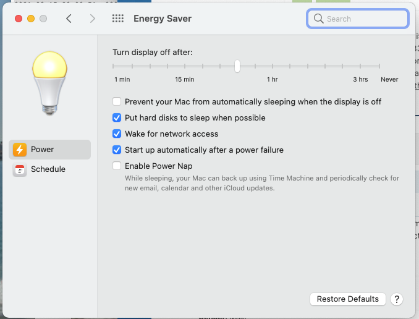The height and width of the screenshot is (319, 419).
Task: Focus the Search input field
Action: (x=358, y=19)
